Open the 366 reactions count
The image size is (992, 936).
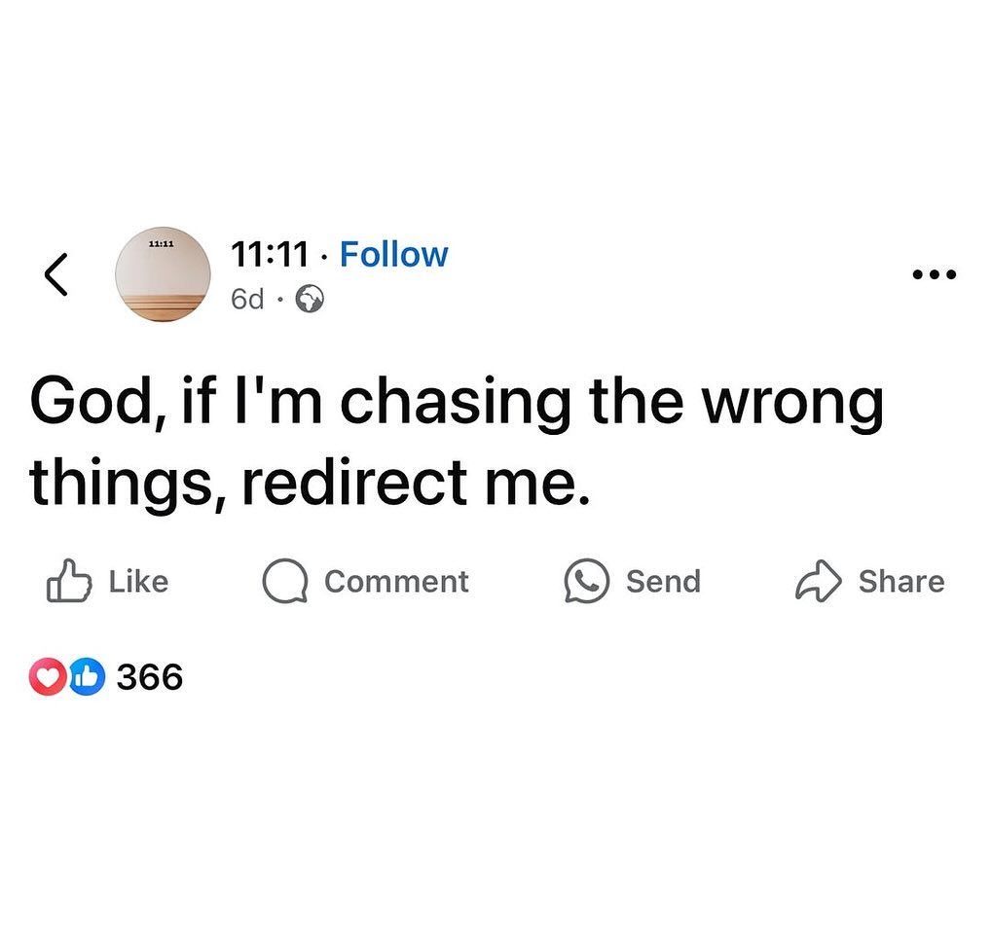click(149, 676)
